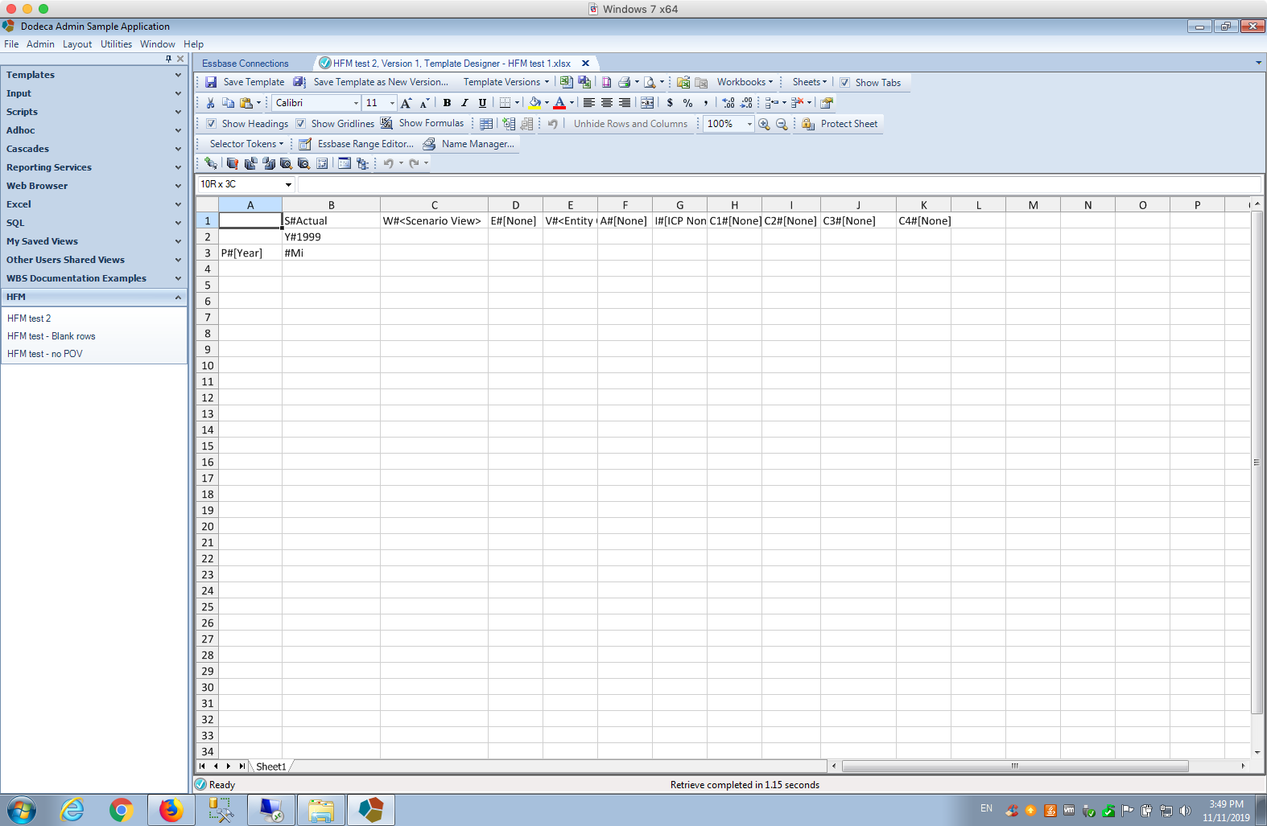Click the zoom out magnifier icon
The height and width of the screenshot is (826, 1267).
782,124
